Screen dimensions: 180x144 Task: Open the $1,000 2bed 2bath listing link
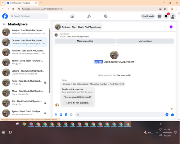[x=74, y=36]
